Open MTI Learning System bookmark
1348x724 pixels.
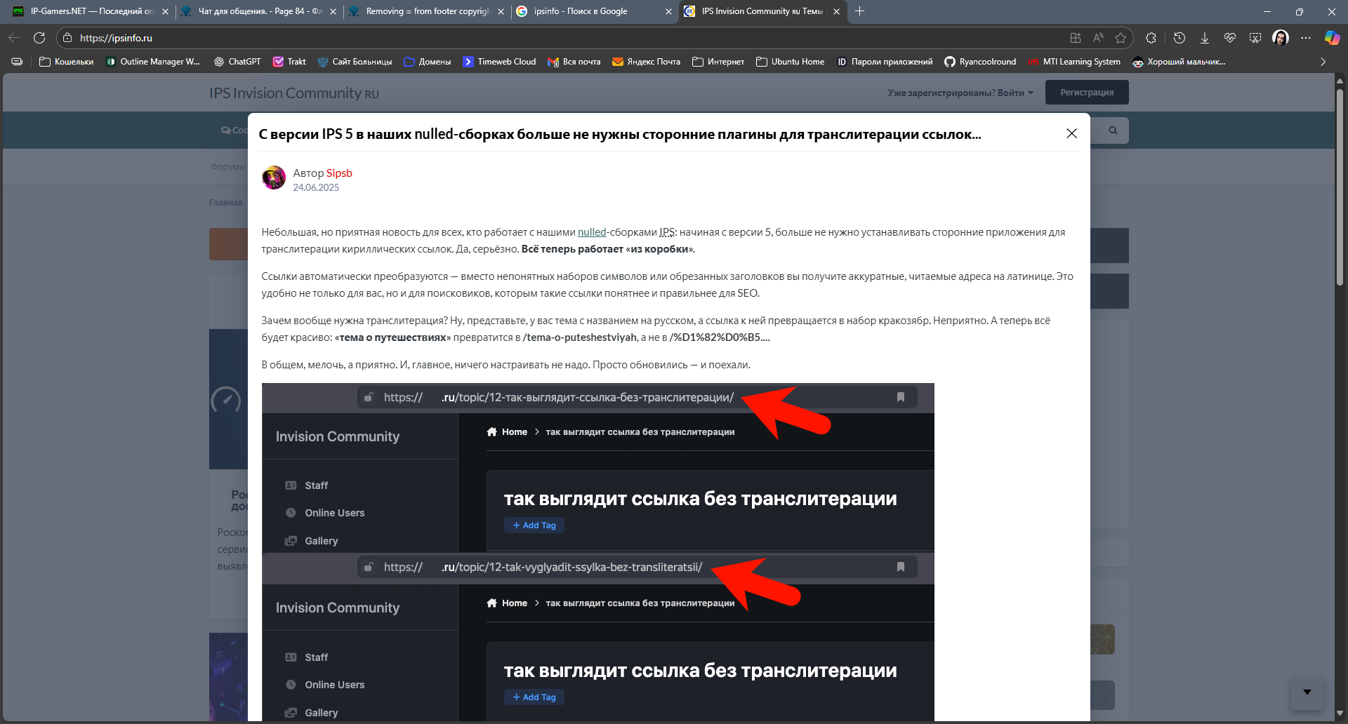[1074, 62]
